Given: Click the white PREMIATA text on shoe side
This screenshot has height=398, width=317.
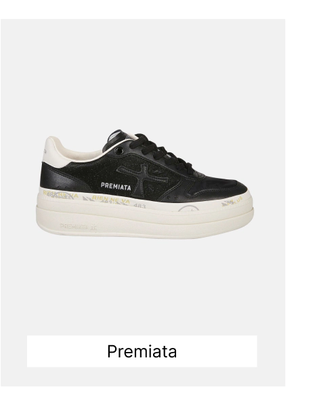Looking at the screenshot, I should (116, 187).
